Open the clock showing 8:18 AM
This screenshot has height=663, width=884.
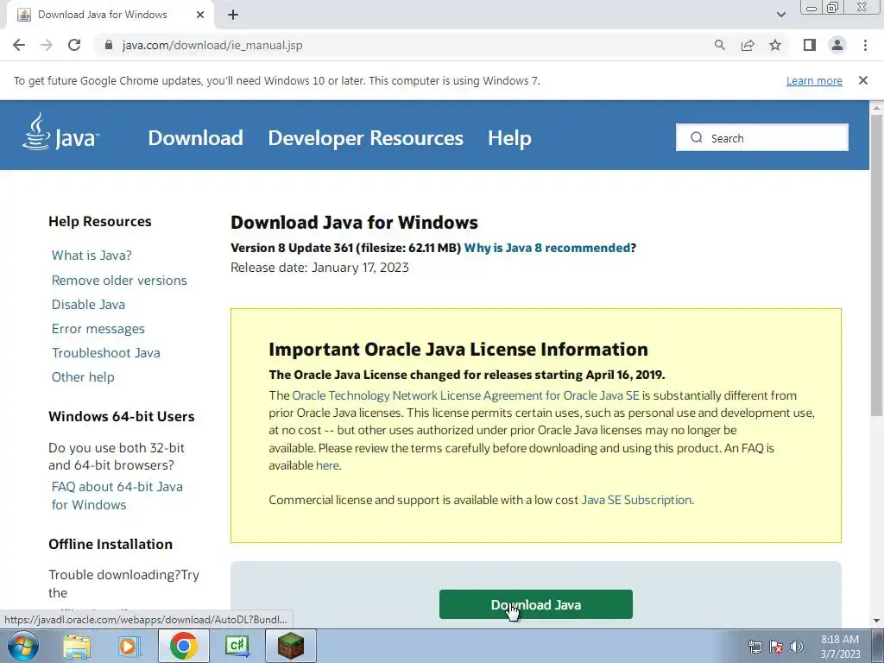tap(839, 647)
